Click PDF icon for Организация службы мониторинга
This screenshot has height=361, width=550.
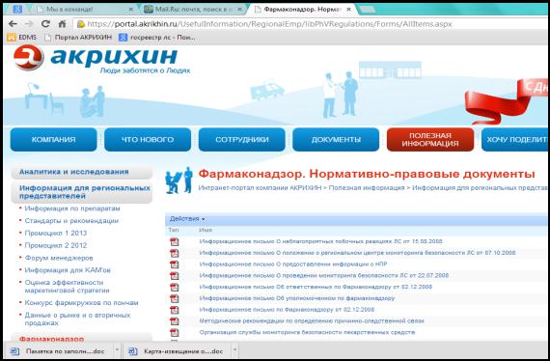[x=175, y=332]
